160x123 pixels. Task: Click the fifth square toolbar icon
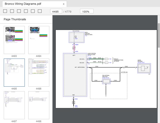[x=33, y=11]
